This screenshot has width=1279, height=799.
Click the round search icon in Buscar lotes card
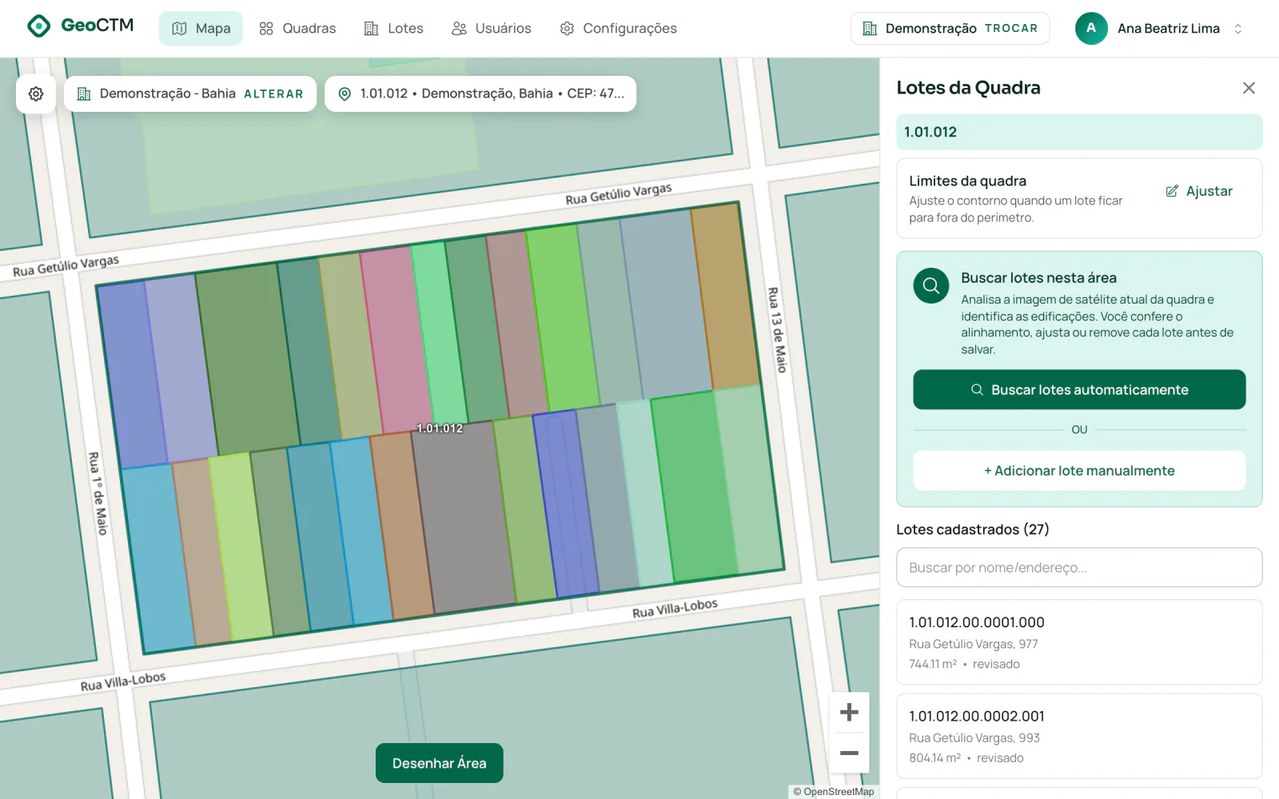point(931,285)
